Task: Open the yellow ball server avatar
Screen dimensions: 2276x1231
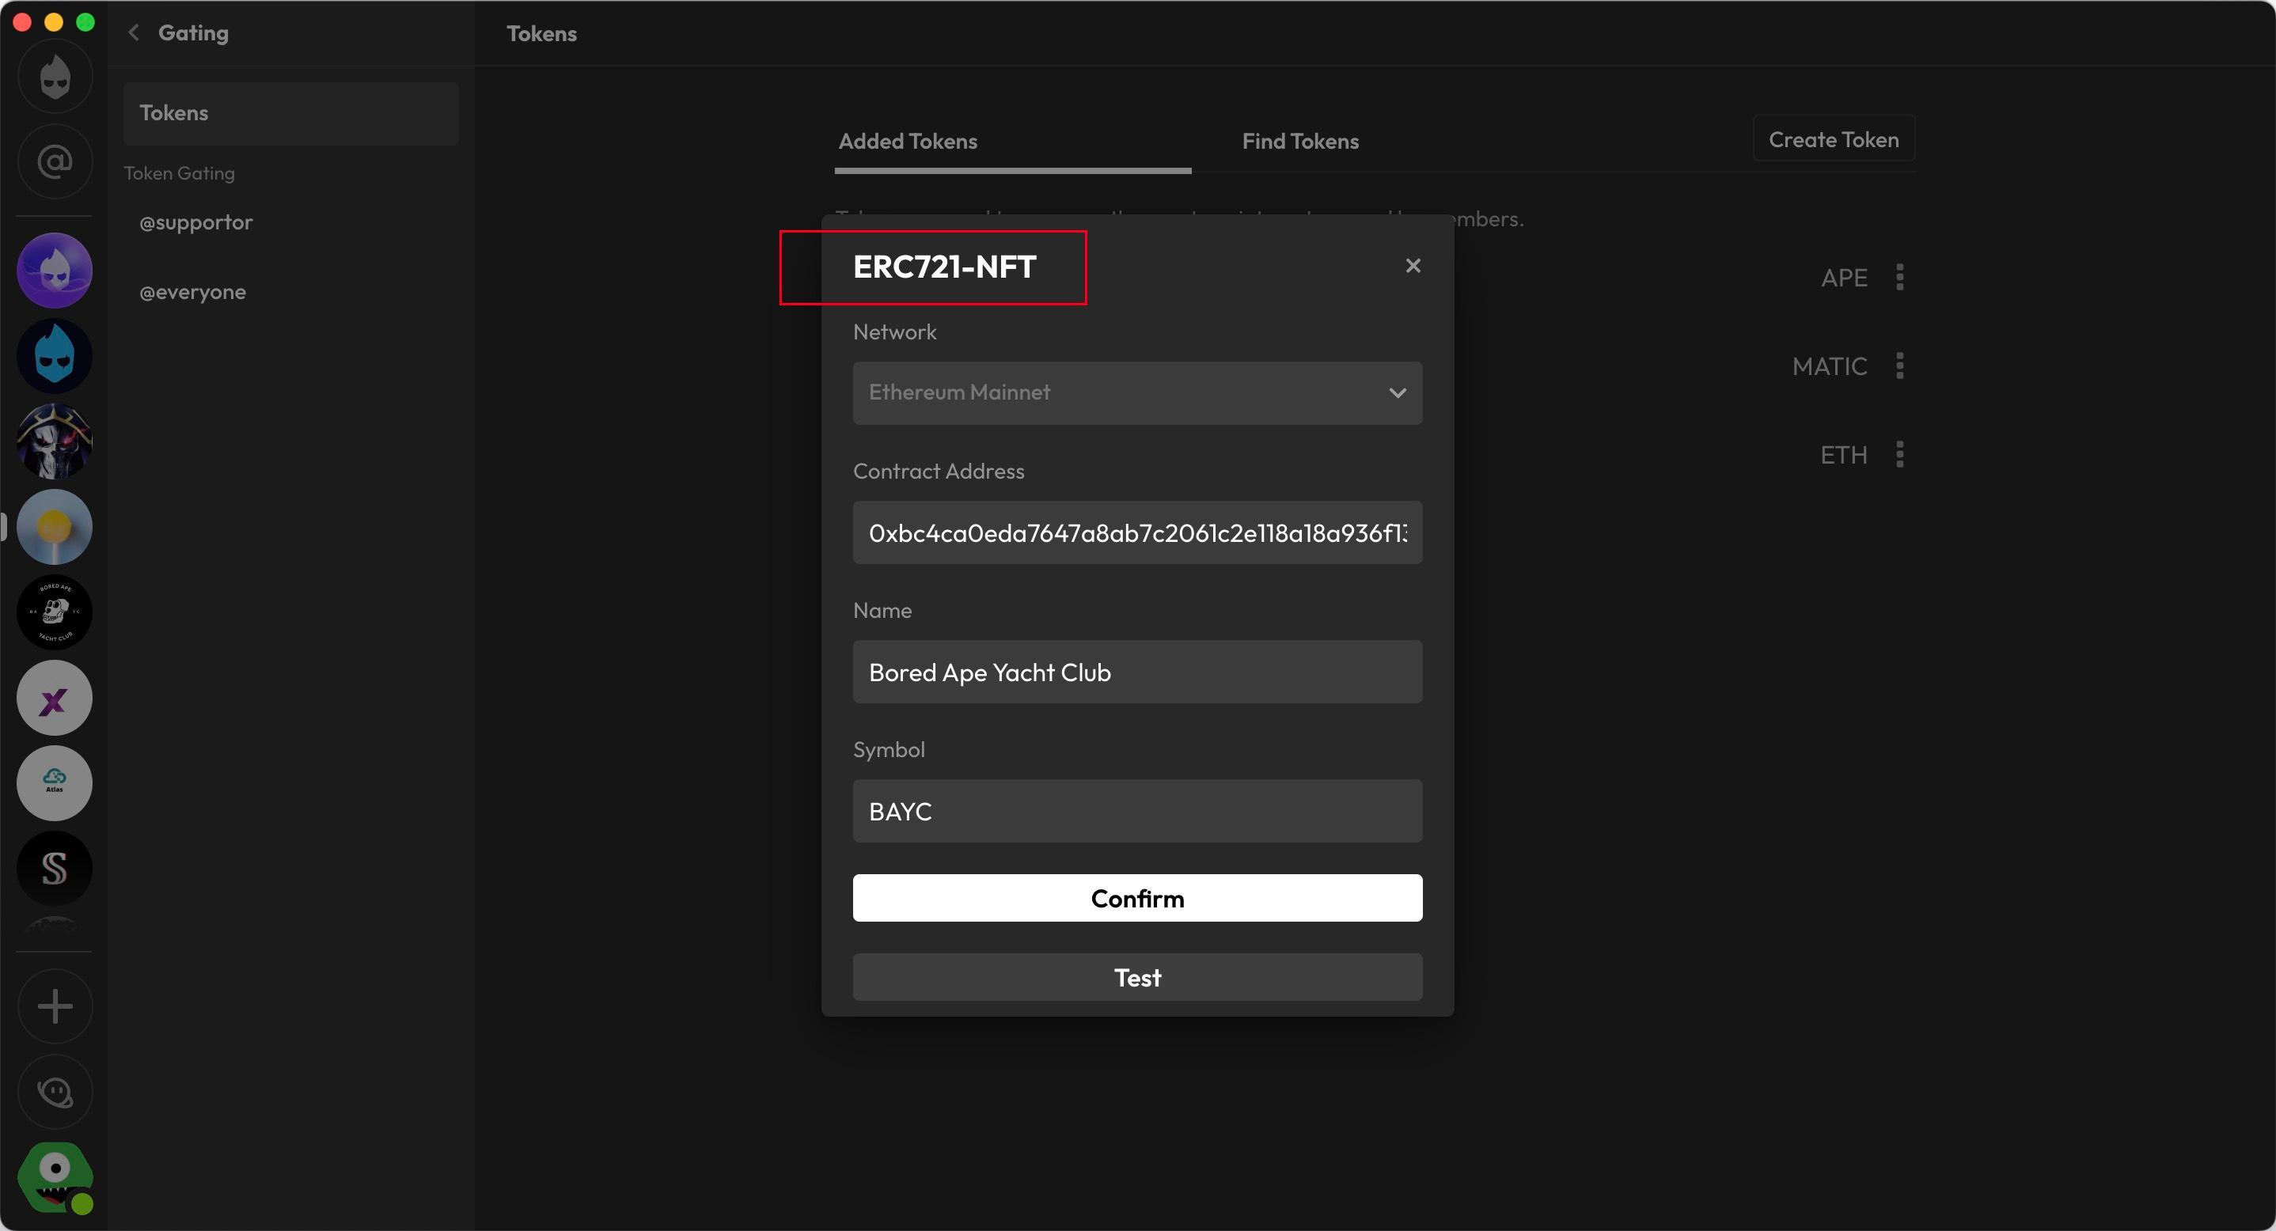Action: pyautogui.click(x=55, y=527)
